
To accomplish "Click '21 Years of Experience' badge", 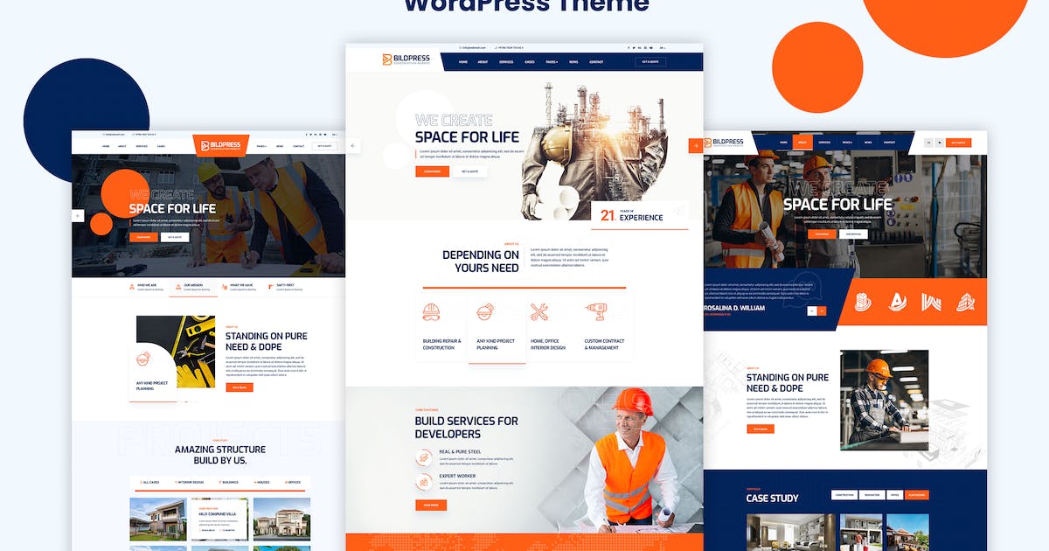I will 640,216.
